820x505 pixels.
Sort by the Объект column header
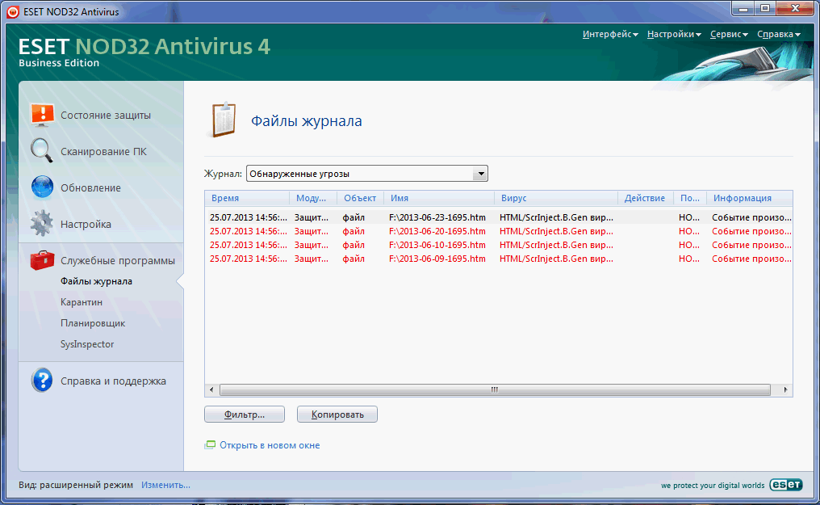(x=360, y=198)
